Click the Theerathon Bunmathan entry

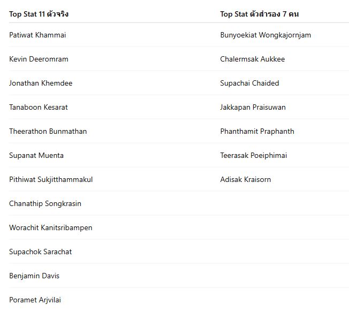pyautogui.click(x=48, y=131)
